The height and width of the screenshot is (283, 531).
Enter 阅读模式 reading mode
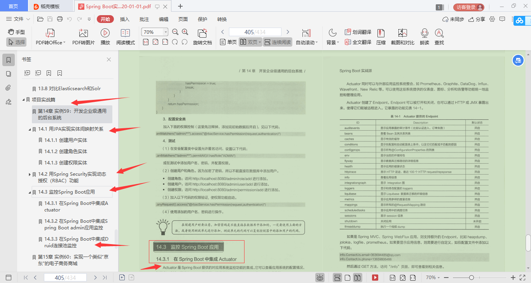(126, 37)
